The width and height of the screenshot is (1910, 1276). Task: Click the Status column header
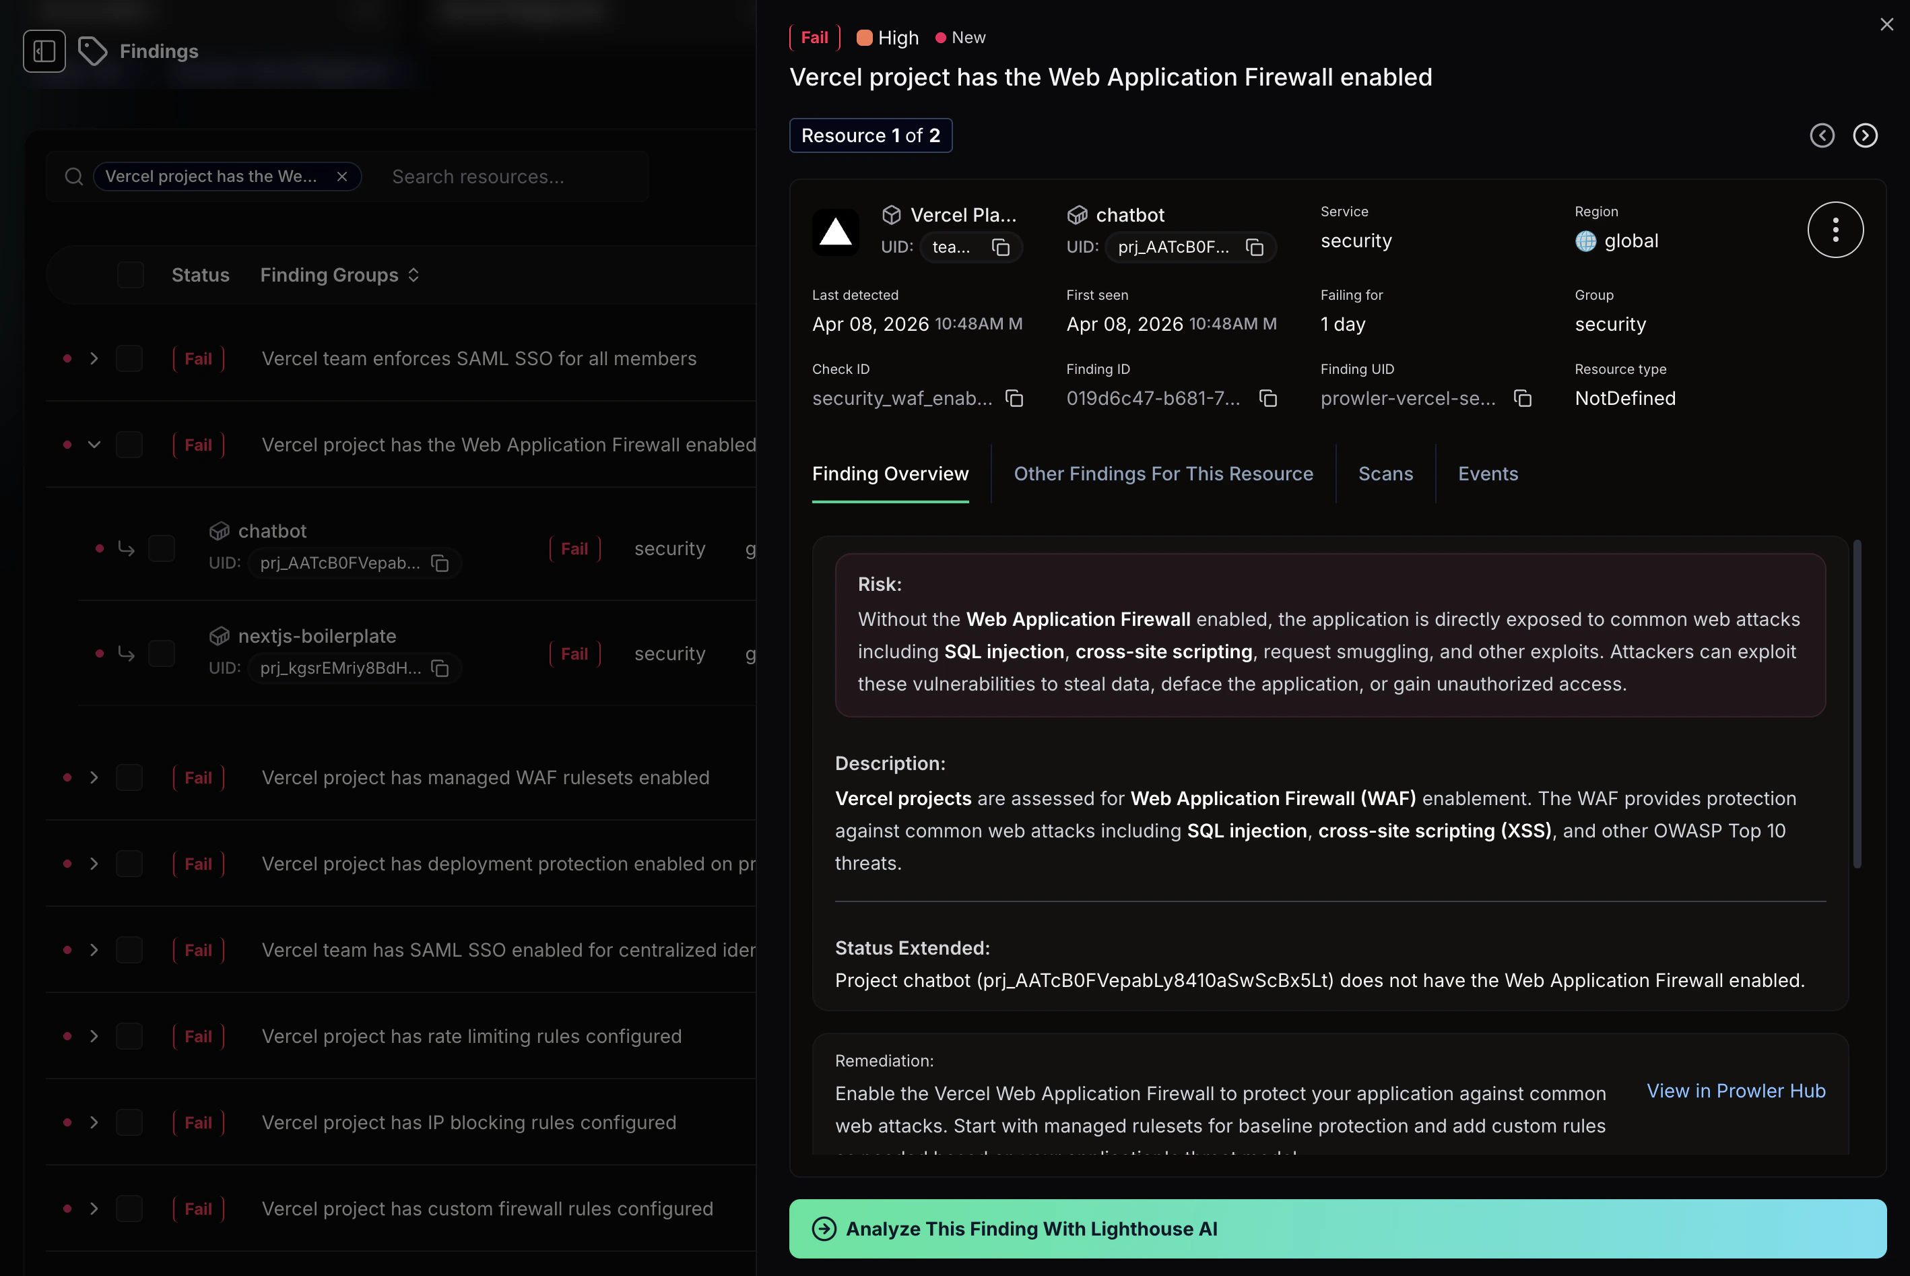point(200,275)
